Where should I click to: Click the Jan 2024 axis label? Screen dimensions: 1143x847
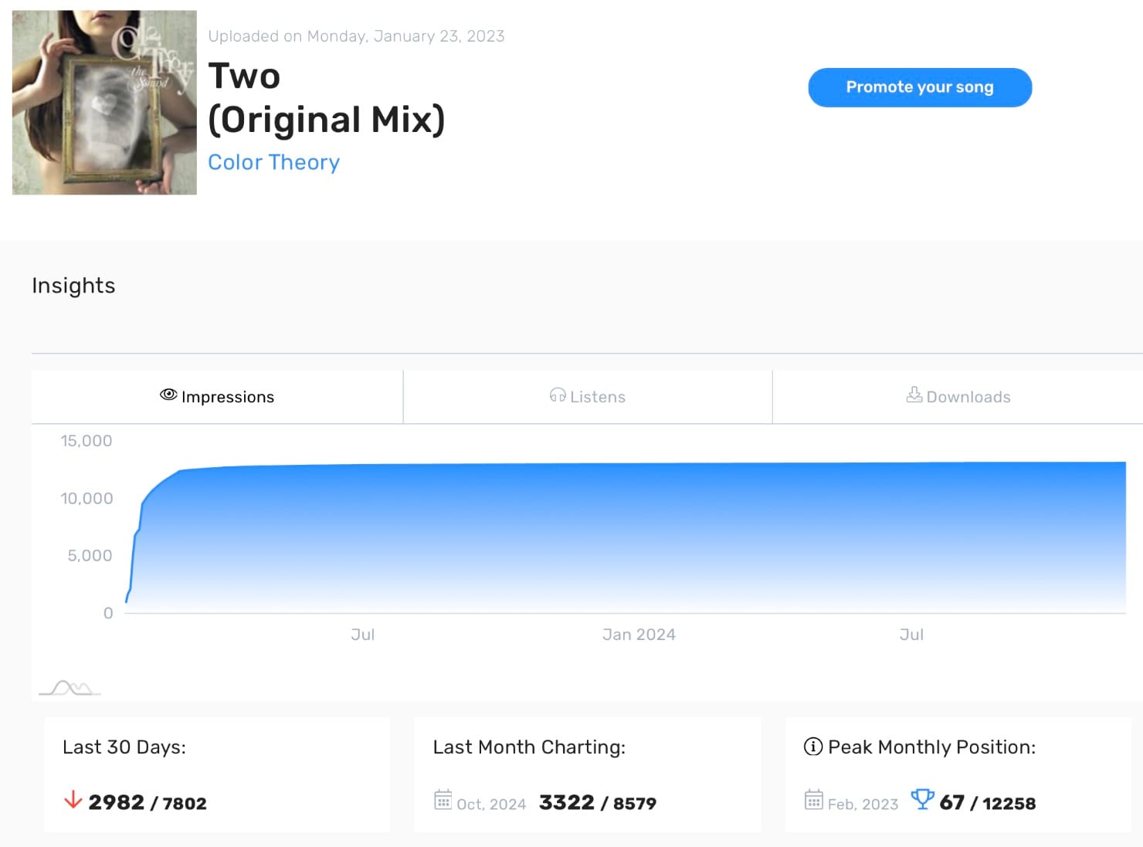[639, 634]
